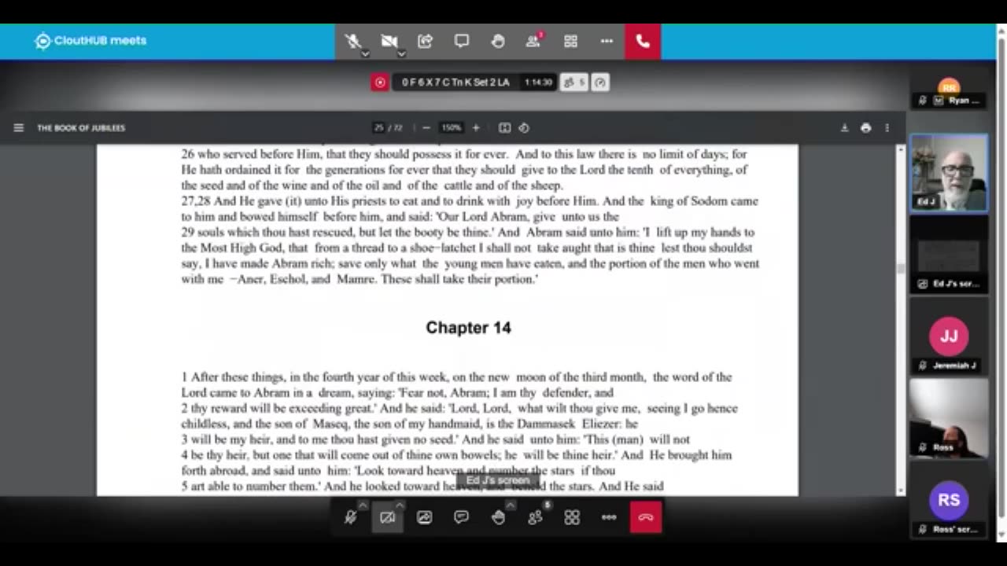Open PDF viewer more options menu
1007x566 pixels.
pyautogui.click(x=887, y=127)
